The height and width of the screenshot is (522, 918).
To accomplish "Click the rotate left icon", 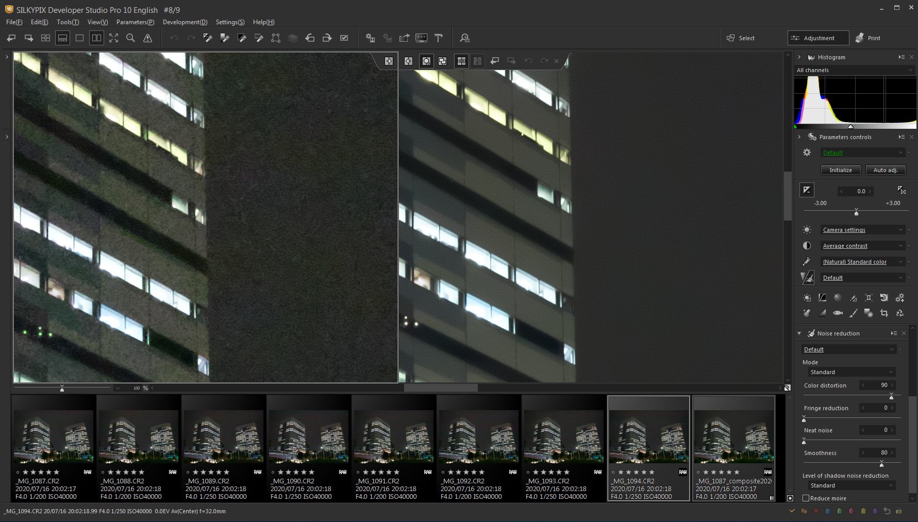I will (310, 38).
